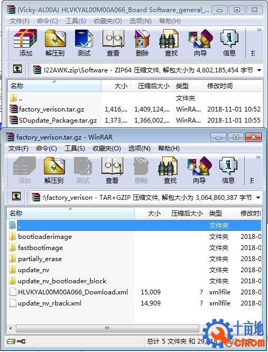This screenshot has width=268, height=352.
Task: Click Delete icon in top WinRAR window
Action: point(142,43)
